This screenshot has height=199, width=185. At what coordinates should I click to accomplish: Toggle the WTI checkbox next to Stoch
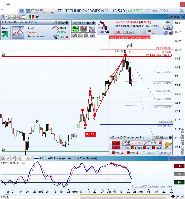(x=145, y=148)
